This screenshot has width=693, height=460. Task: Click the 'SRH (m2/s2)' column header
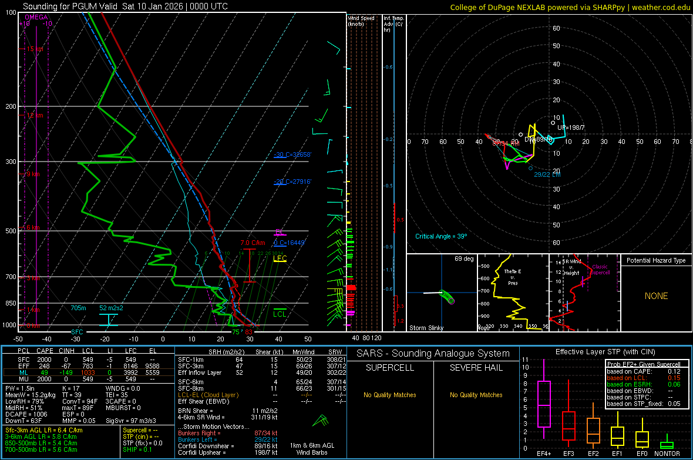[x=227, y=352]
